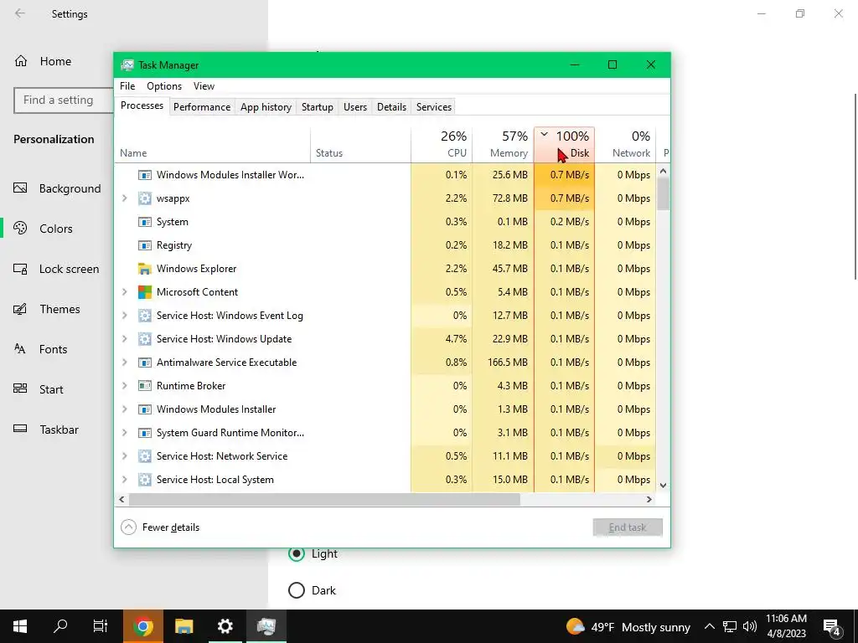The height and width of the screenshot is (643, 858).
Task: Open the View menu
Action: [x=204, y=86]
